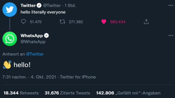The image size is (175, 98).
Task: Click the @Twitter mention link in reply
Action: click(x=35, y=54)
